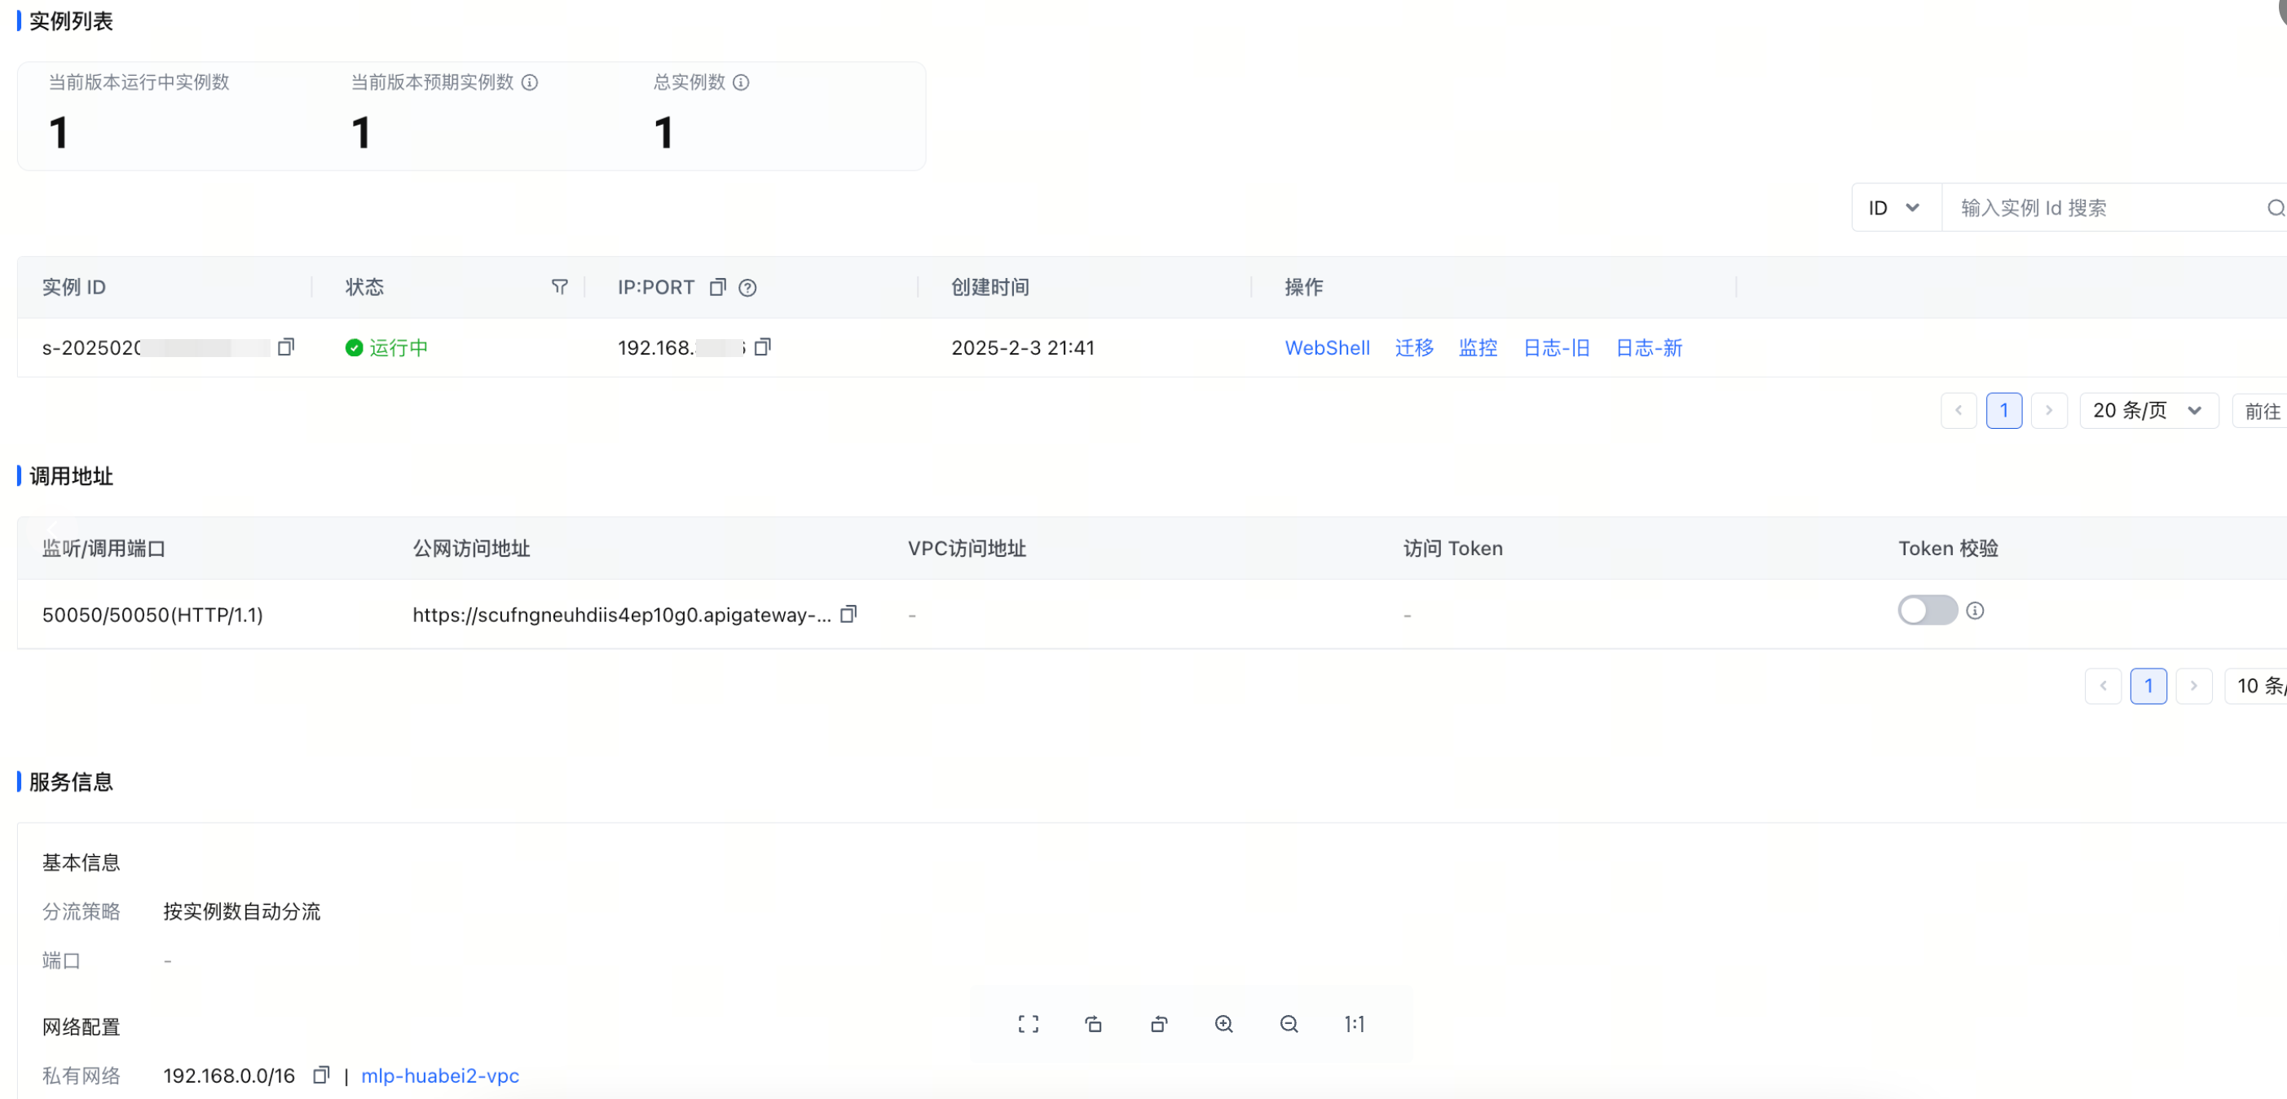Go to next page in 调用地址 table
Viewport: 2287px width, 1099px height.
click(2194, 686)
